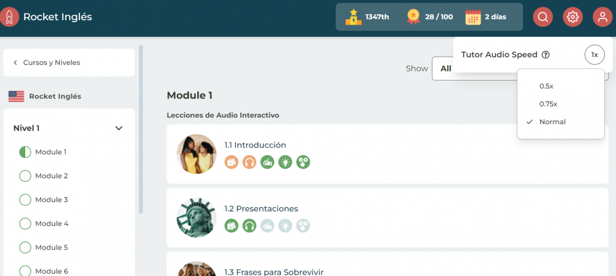
Task: Open the search magnifier button
Action: point(543,17)
